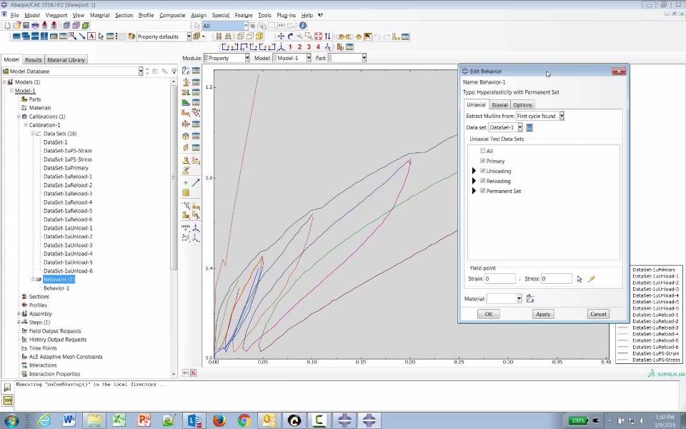Open Microsoft Word from the taskbar
The height and width of the screenshot is (429, 686).
[x=69, y=420]
